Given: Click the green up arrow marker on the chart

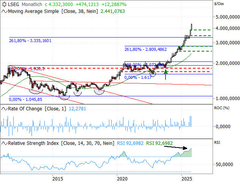Looking at the screenshot, I should tap(166, 74).
